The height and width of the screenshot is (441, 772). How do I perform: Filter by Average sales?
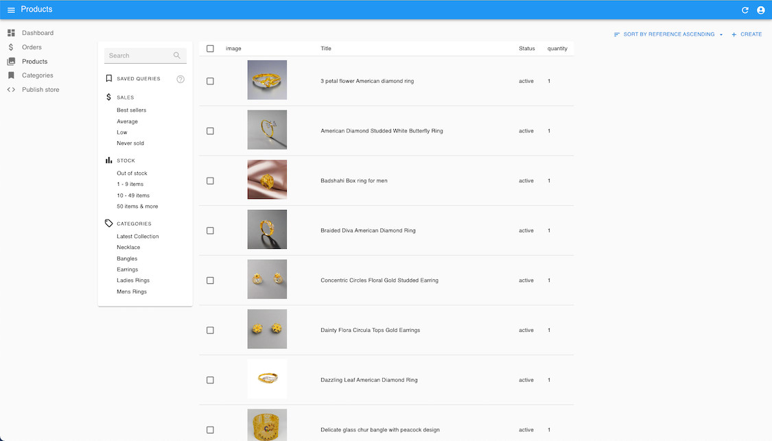(x=127, y=121)
